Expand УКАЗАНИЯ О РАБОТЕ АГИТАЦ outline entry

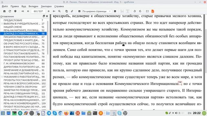pos(2,77)
